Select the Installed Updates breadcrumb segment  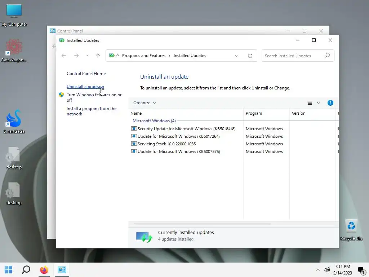click(190, 56)
